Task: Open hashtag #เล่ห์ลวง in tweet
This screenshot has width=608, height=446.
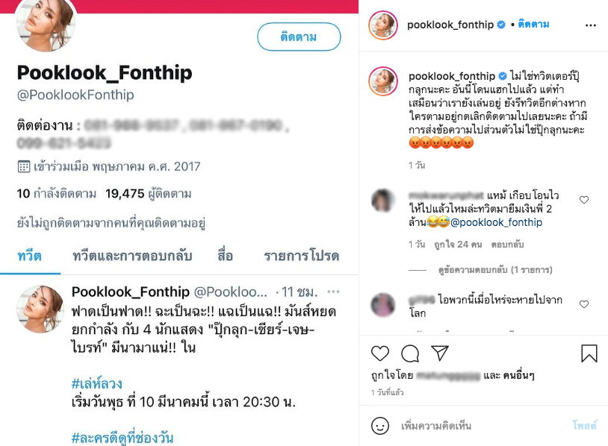Action: pyautogui.click(x=97, y=383)
